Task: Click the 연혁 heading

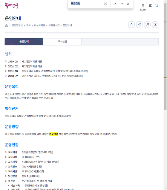Action: (x=8, y=54)
